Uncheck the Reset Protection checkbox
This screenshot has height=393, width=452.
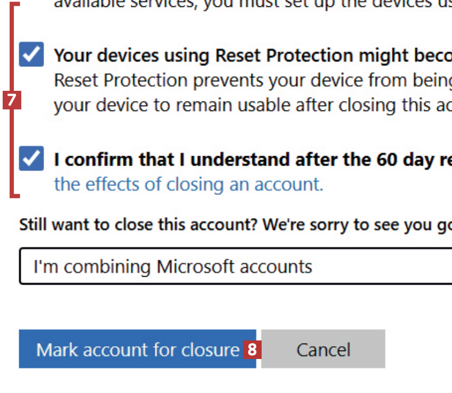pyautogui.click(x=31, y=55)
